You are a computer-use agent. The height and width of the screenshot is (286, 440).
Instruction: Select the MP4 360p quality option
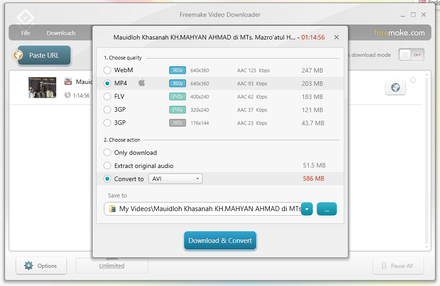pos(107,83)
